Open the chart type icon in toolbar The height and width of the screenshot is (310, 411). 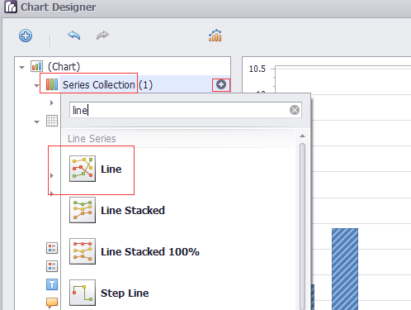coord(215,36)
